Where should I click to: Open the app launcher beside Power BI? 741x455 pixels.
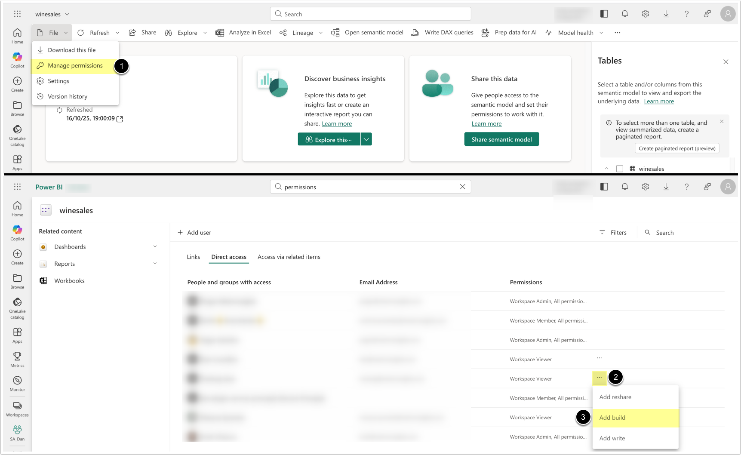point(17,187)
